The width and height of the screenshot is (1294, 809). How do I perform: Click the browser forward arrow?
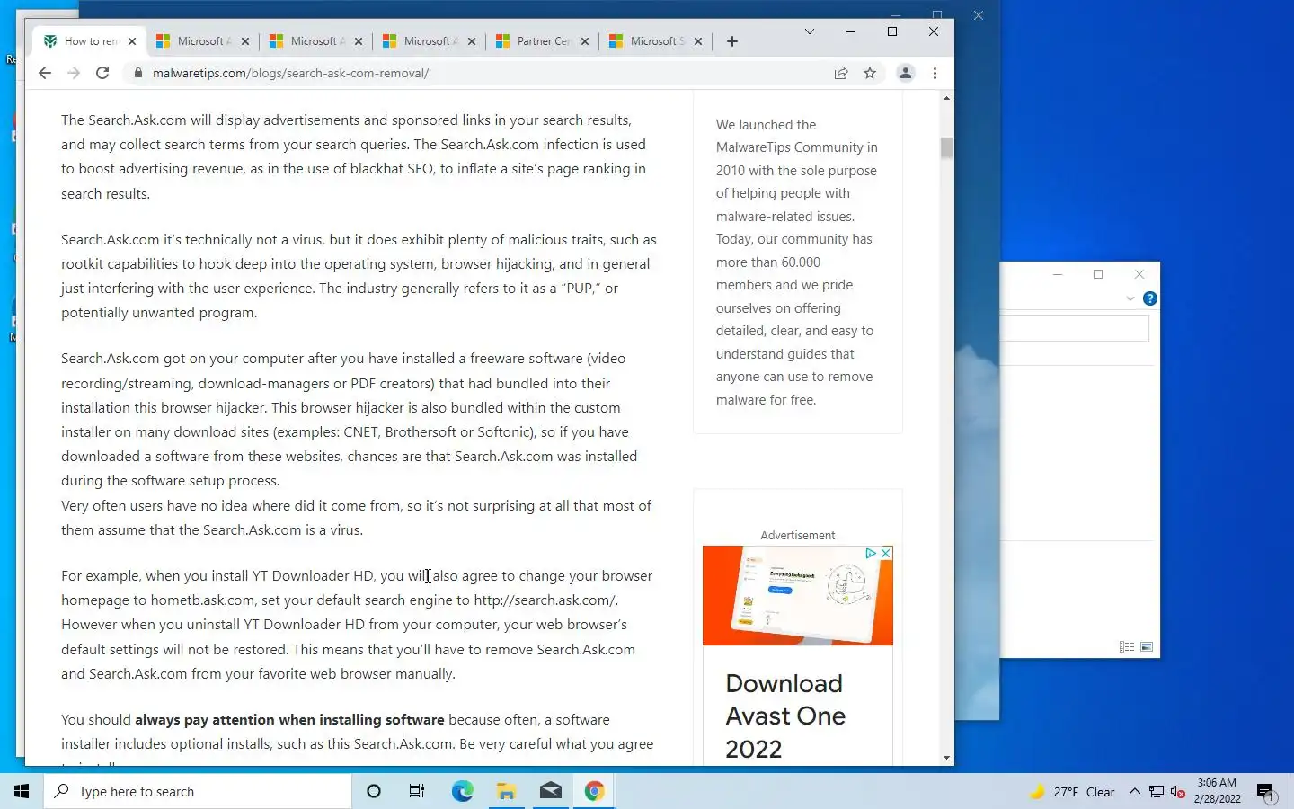(x=74, y=73)
